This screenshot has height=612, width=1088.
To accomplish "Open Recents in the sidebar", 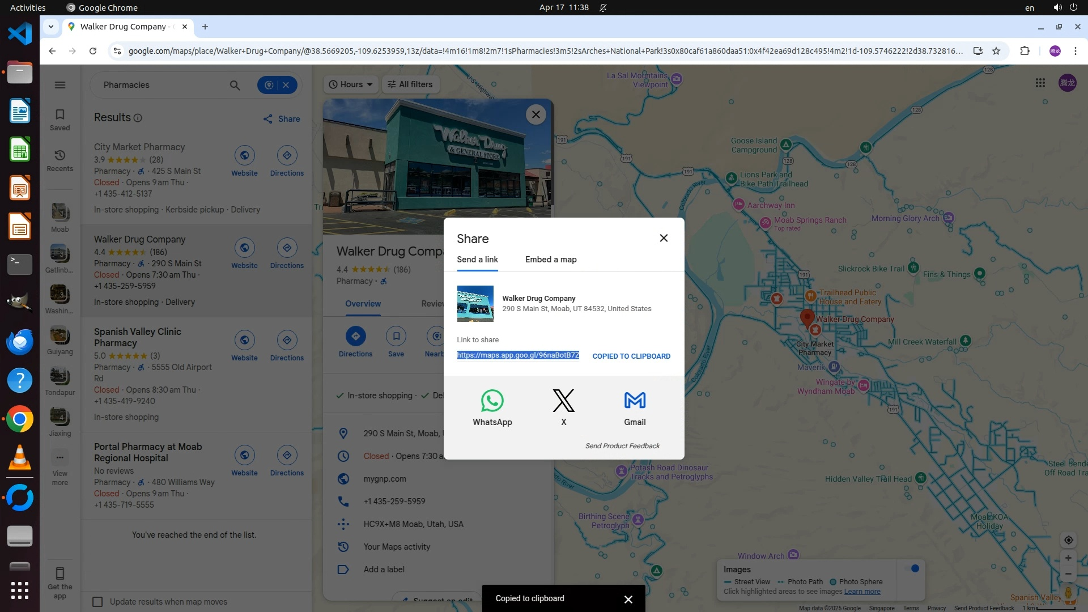I will (60, 160).
